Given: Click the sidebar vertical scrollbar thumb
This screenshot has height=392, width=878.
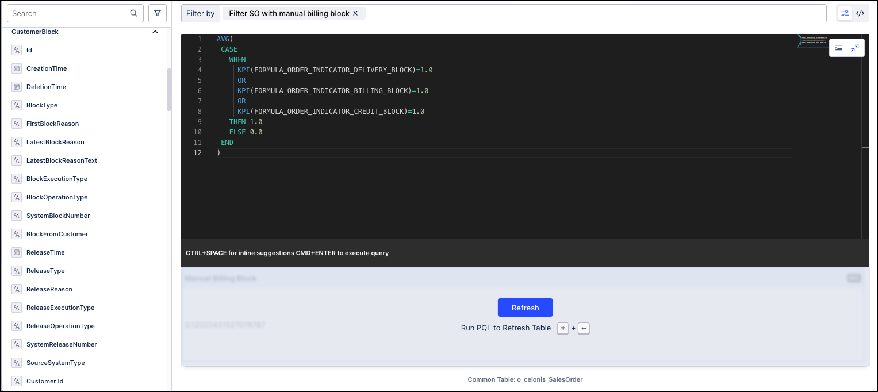Looking at the screenshot, I should pos(168,90).
